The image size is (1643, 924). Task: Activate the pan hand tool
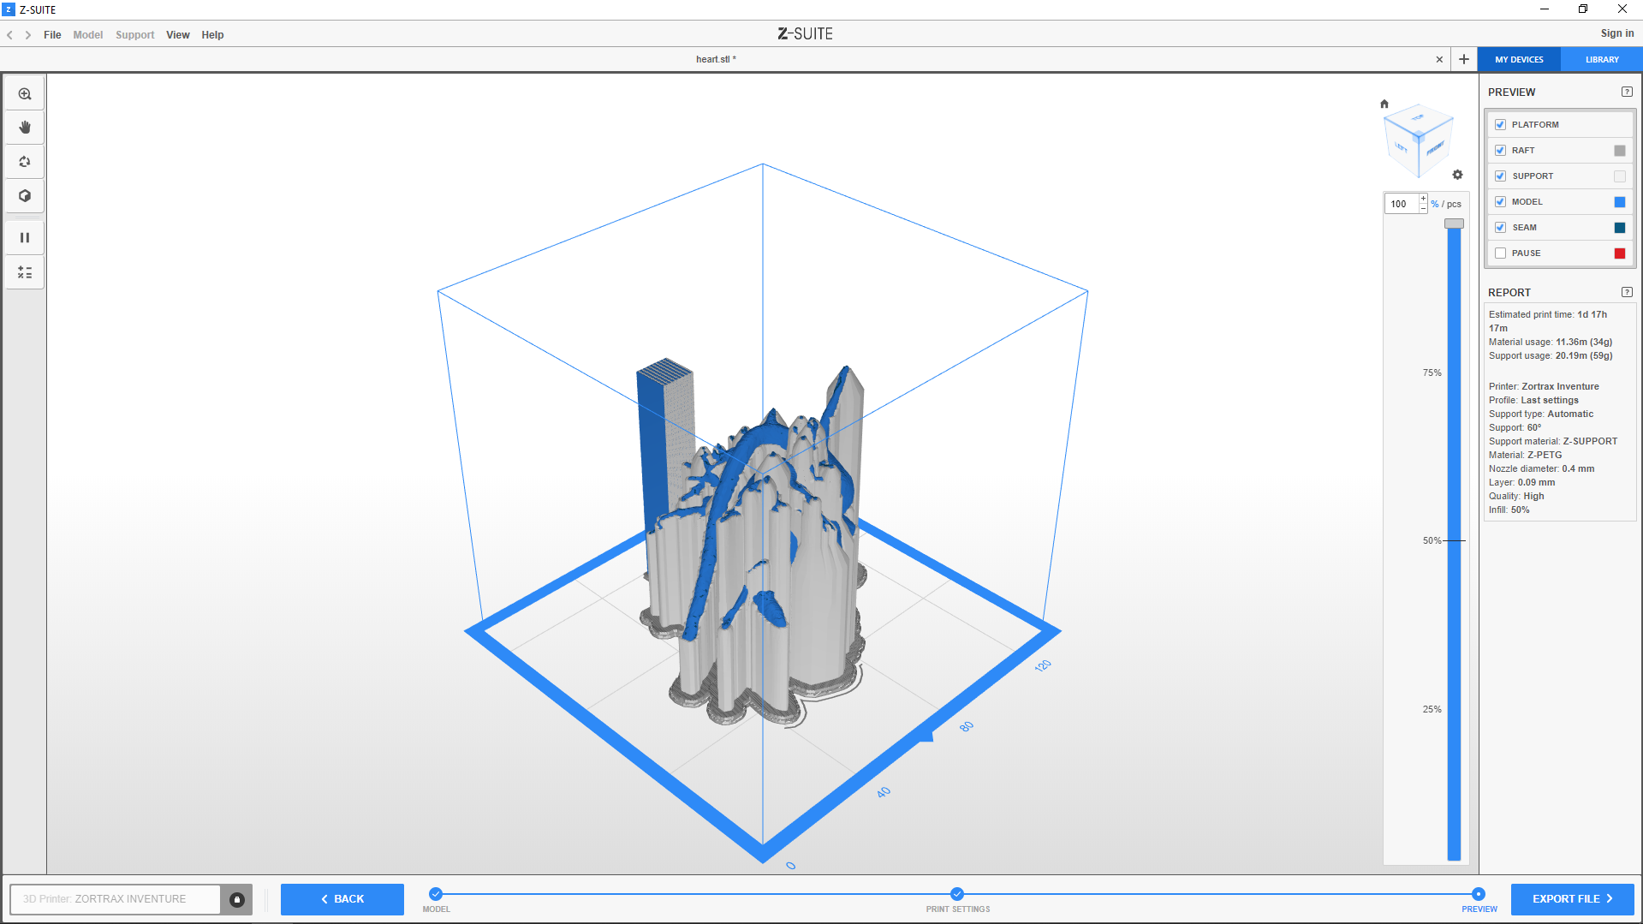click(x=25, y=128)
